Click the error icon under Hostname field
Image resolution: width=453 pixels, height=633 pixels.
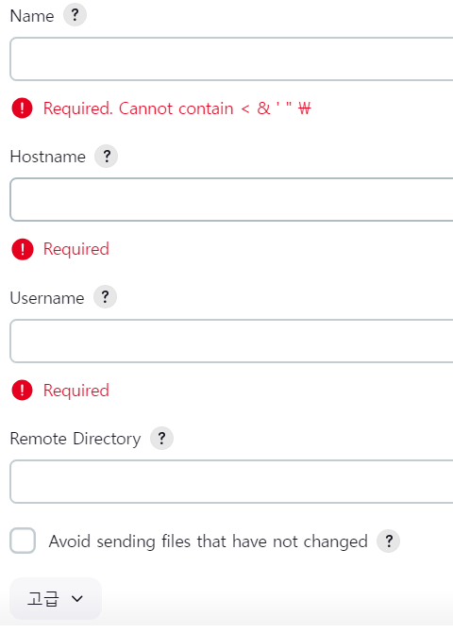click(x=23, y=249)
